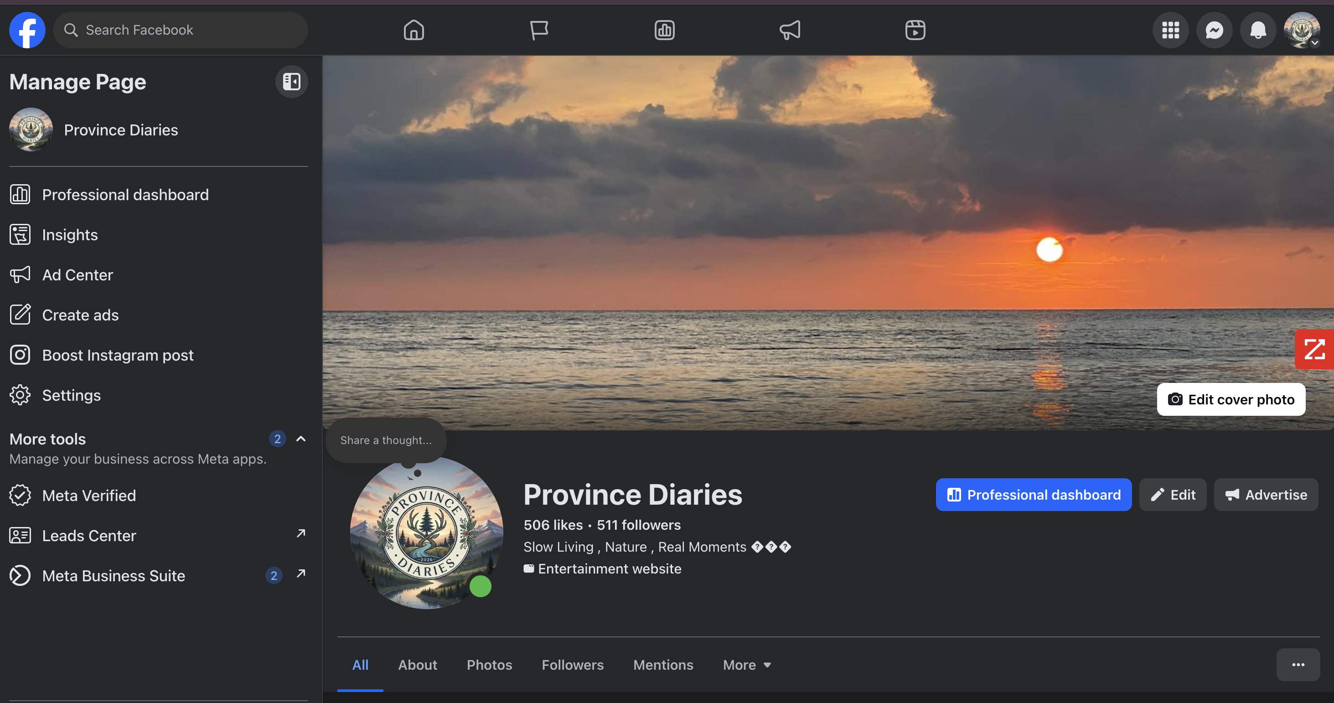Toggle the green active status dot
The width and height of the screenshot is (1334, 703).
pos(480,586)
